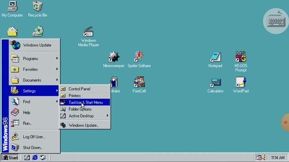Screen dimensions: 289x162
Task: Select Windows Update... in Settings submenu
Action: coord(85,125)
